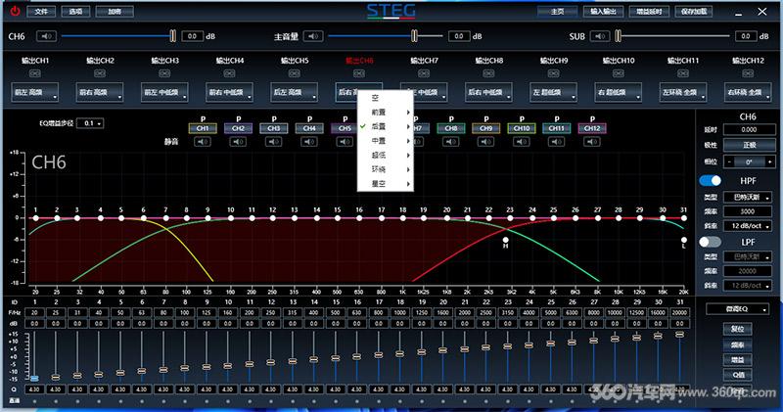Open the EQ mode dropdown above 复位
Image resolution: width=783 pixels, height=412 pixels.
[x=737, y=309]
